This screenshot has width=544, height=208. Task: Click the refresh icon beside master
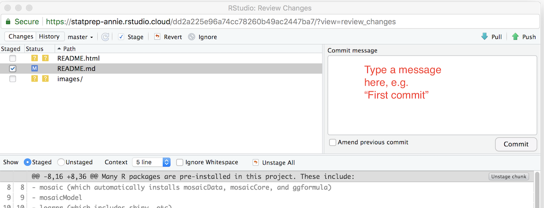105,37
